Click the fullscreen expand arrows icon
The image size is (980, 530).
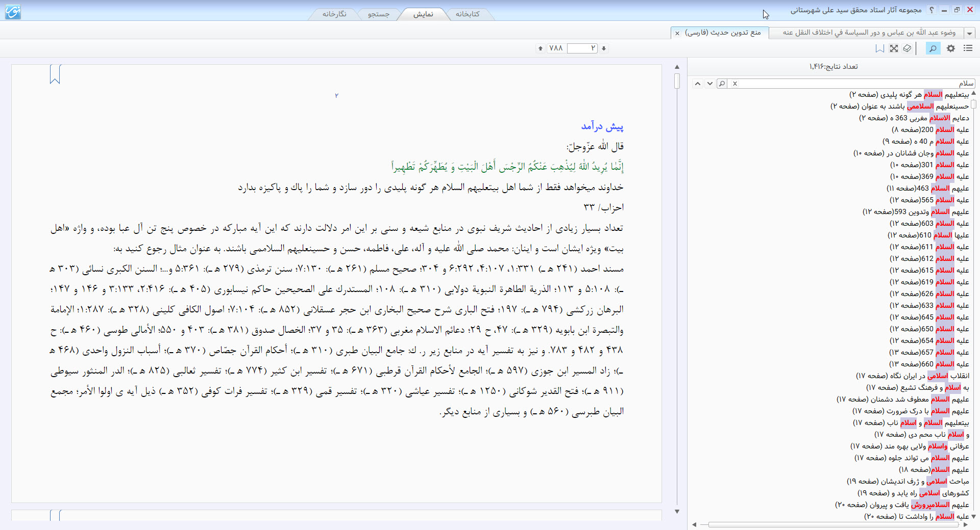[894, 48]
